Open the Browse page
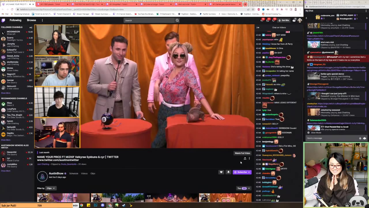 (x=31, y=20)
